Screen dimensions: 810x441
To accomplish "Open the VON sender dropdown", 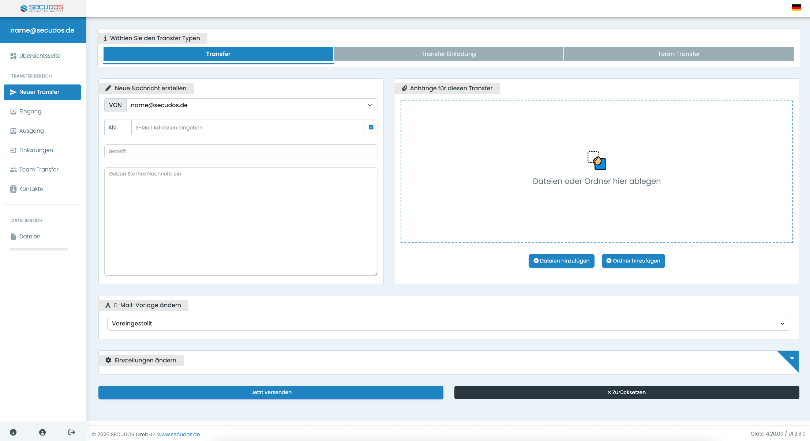I will coord(252,105).
